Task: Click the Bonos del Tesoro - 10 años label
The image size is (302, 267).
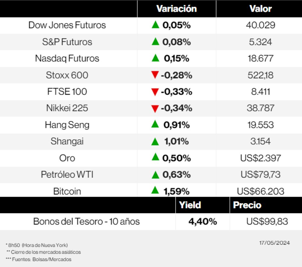Action: [x=86, y=221]
